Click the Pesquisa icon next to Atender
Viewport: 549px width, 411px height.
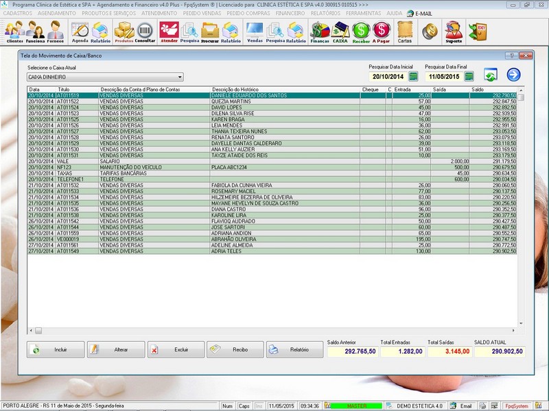coord(189,32)
